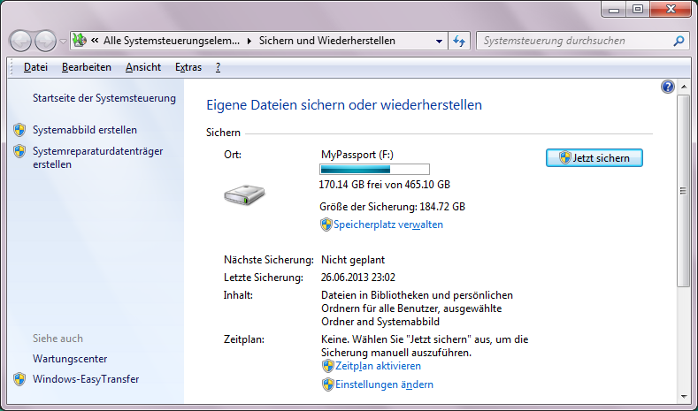Click the 'Nicht geplant' value
The image size is (698, 411).
(353, 259)
